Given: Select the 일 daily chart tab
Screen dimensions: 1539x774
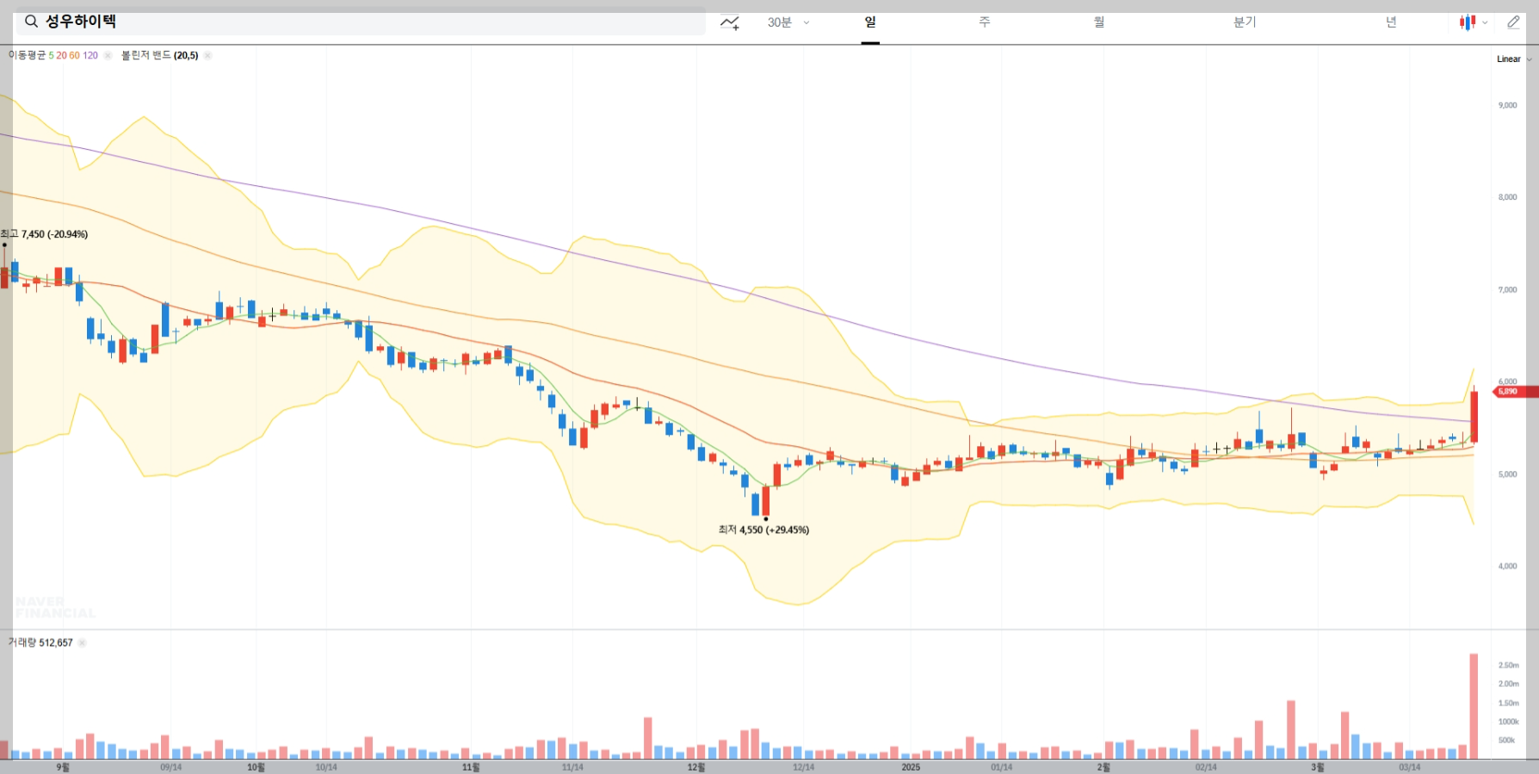Looking at the screenshot, I should (x=870, y=22).
